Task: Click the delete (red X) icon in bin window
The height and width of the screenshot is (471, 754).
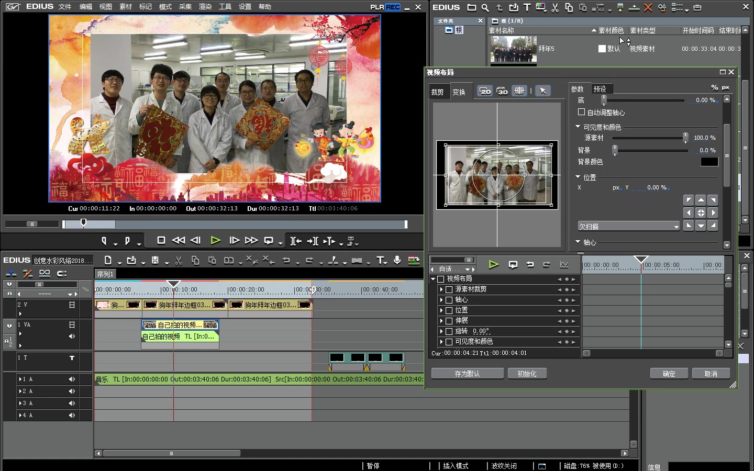Action: point(648,7)
